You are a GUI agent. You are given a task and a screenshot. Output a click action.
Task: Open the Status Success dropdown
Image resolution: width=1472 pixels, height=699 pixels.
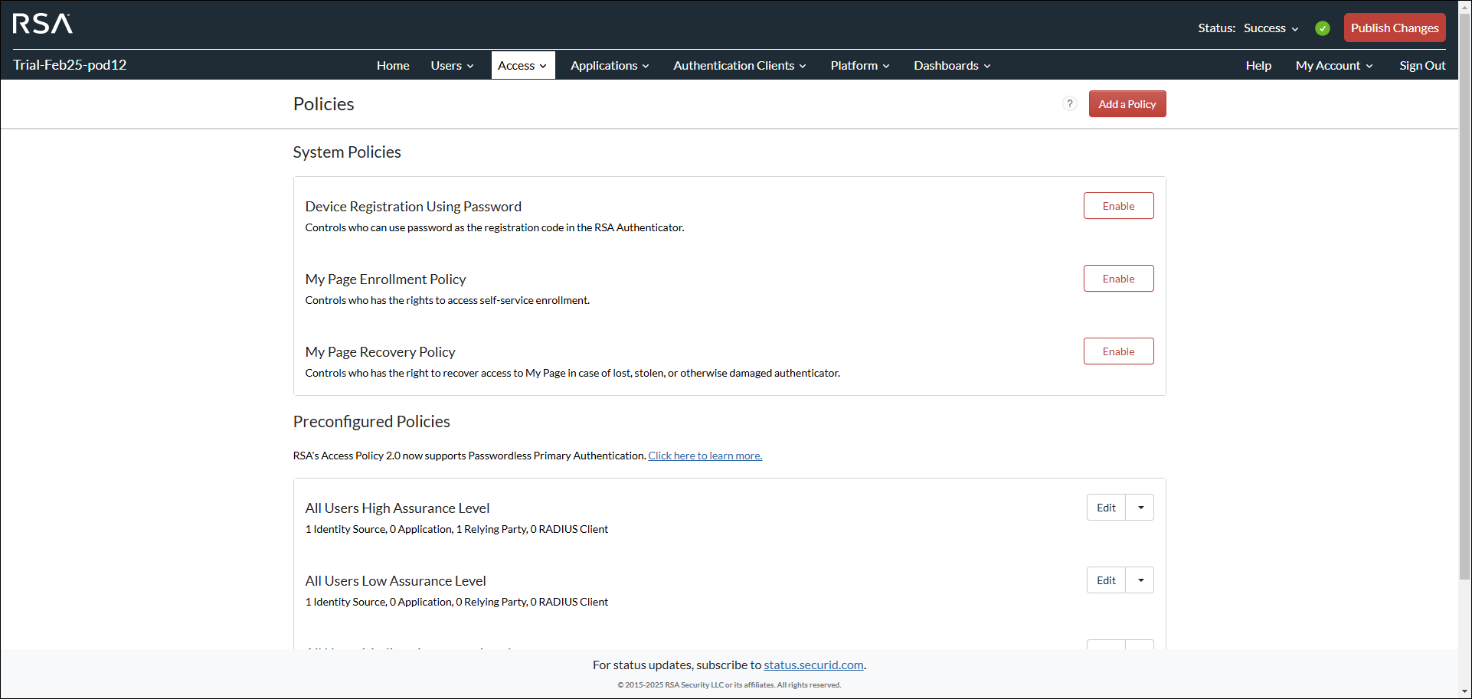(x=1271, y=28)
